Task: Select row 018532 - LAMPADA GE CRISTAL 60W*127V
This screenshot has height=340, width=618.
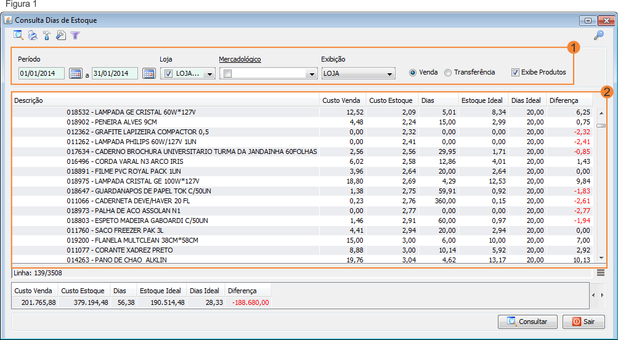Action: [x=303, y=112]
